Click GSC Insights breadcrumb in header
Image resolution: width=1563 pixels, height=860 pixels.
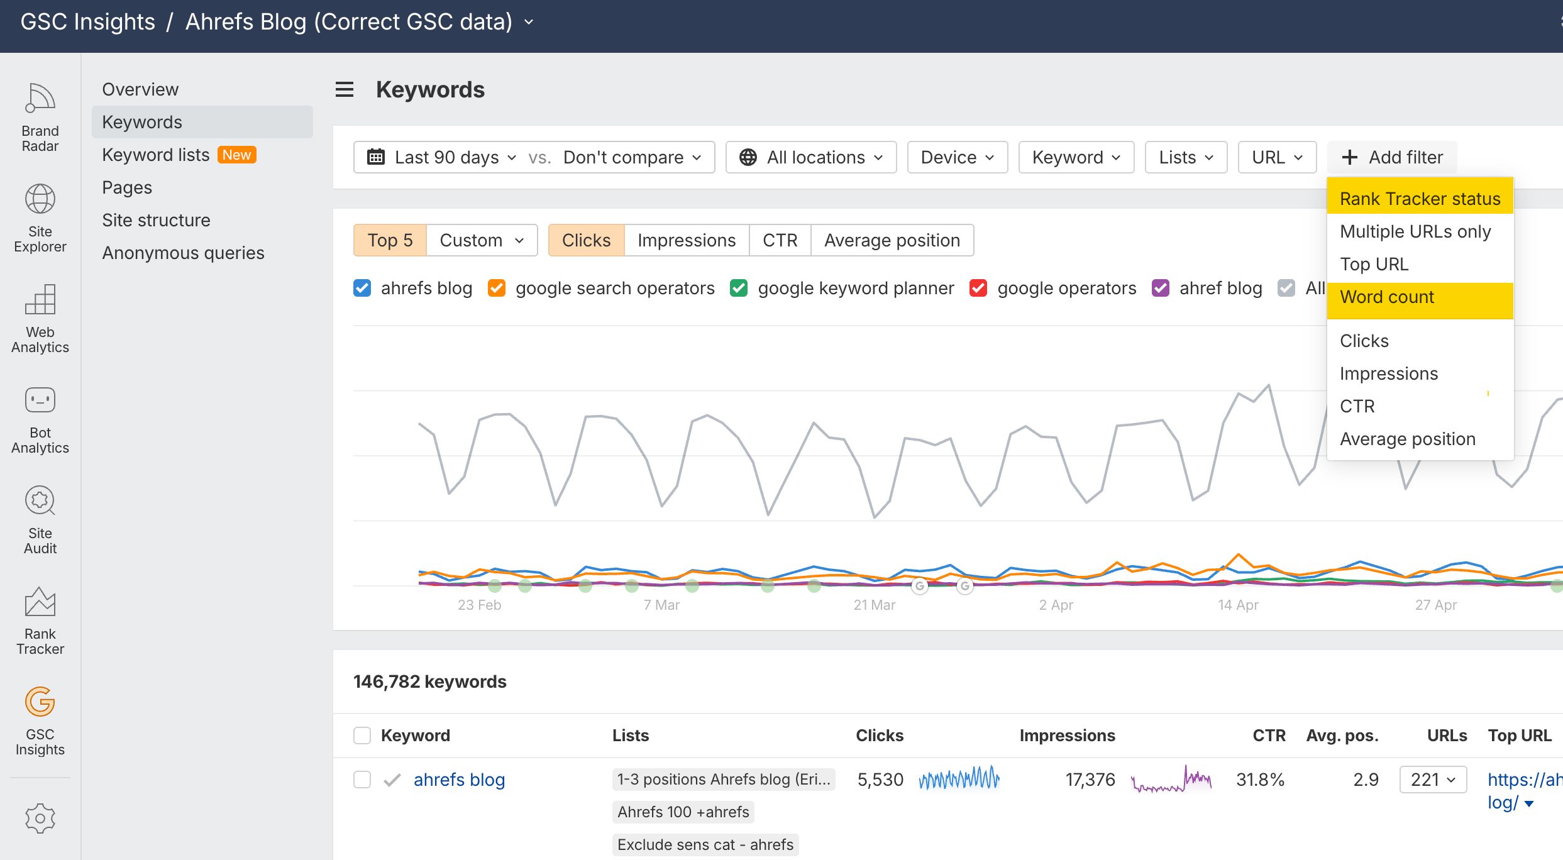[87, 22]
